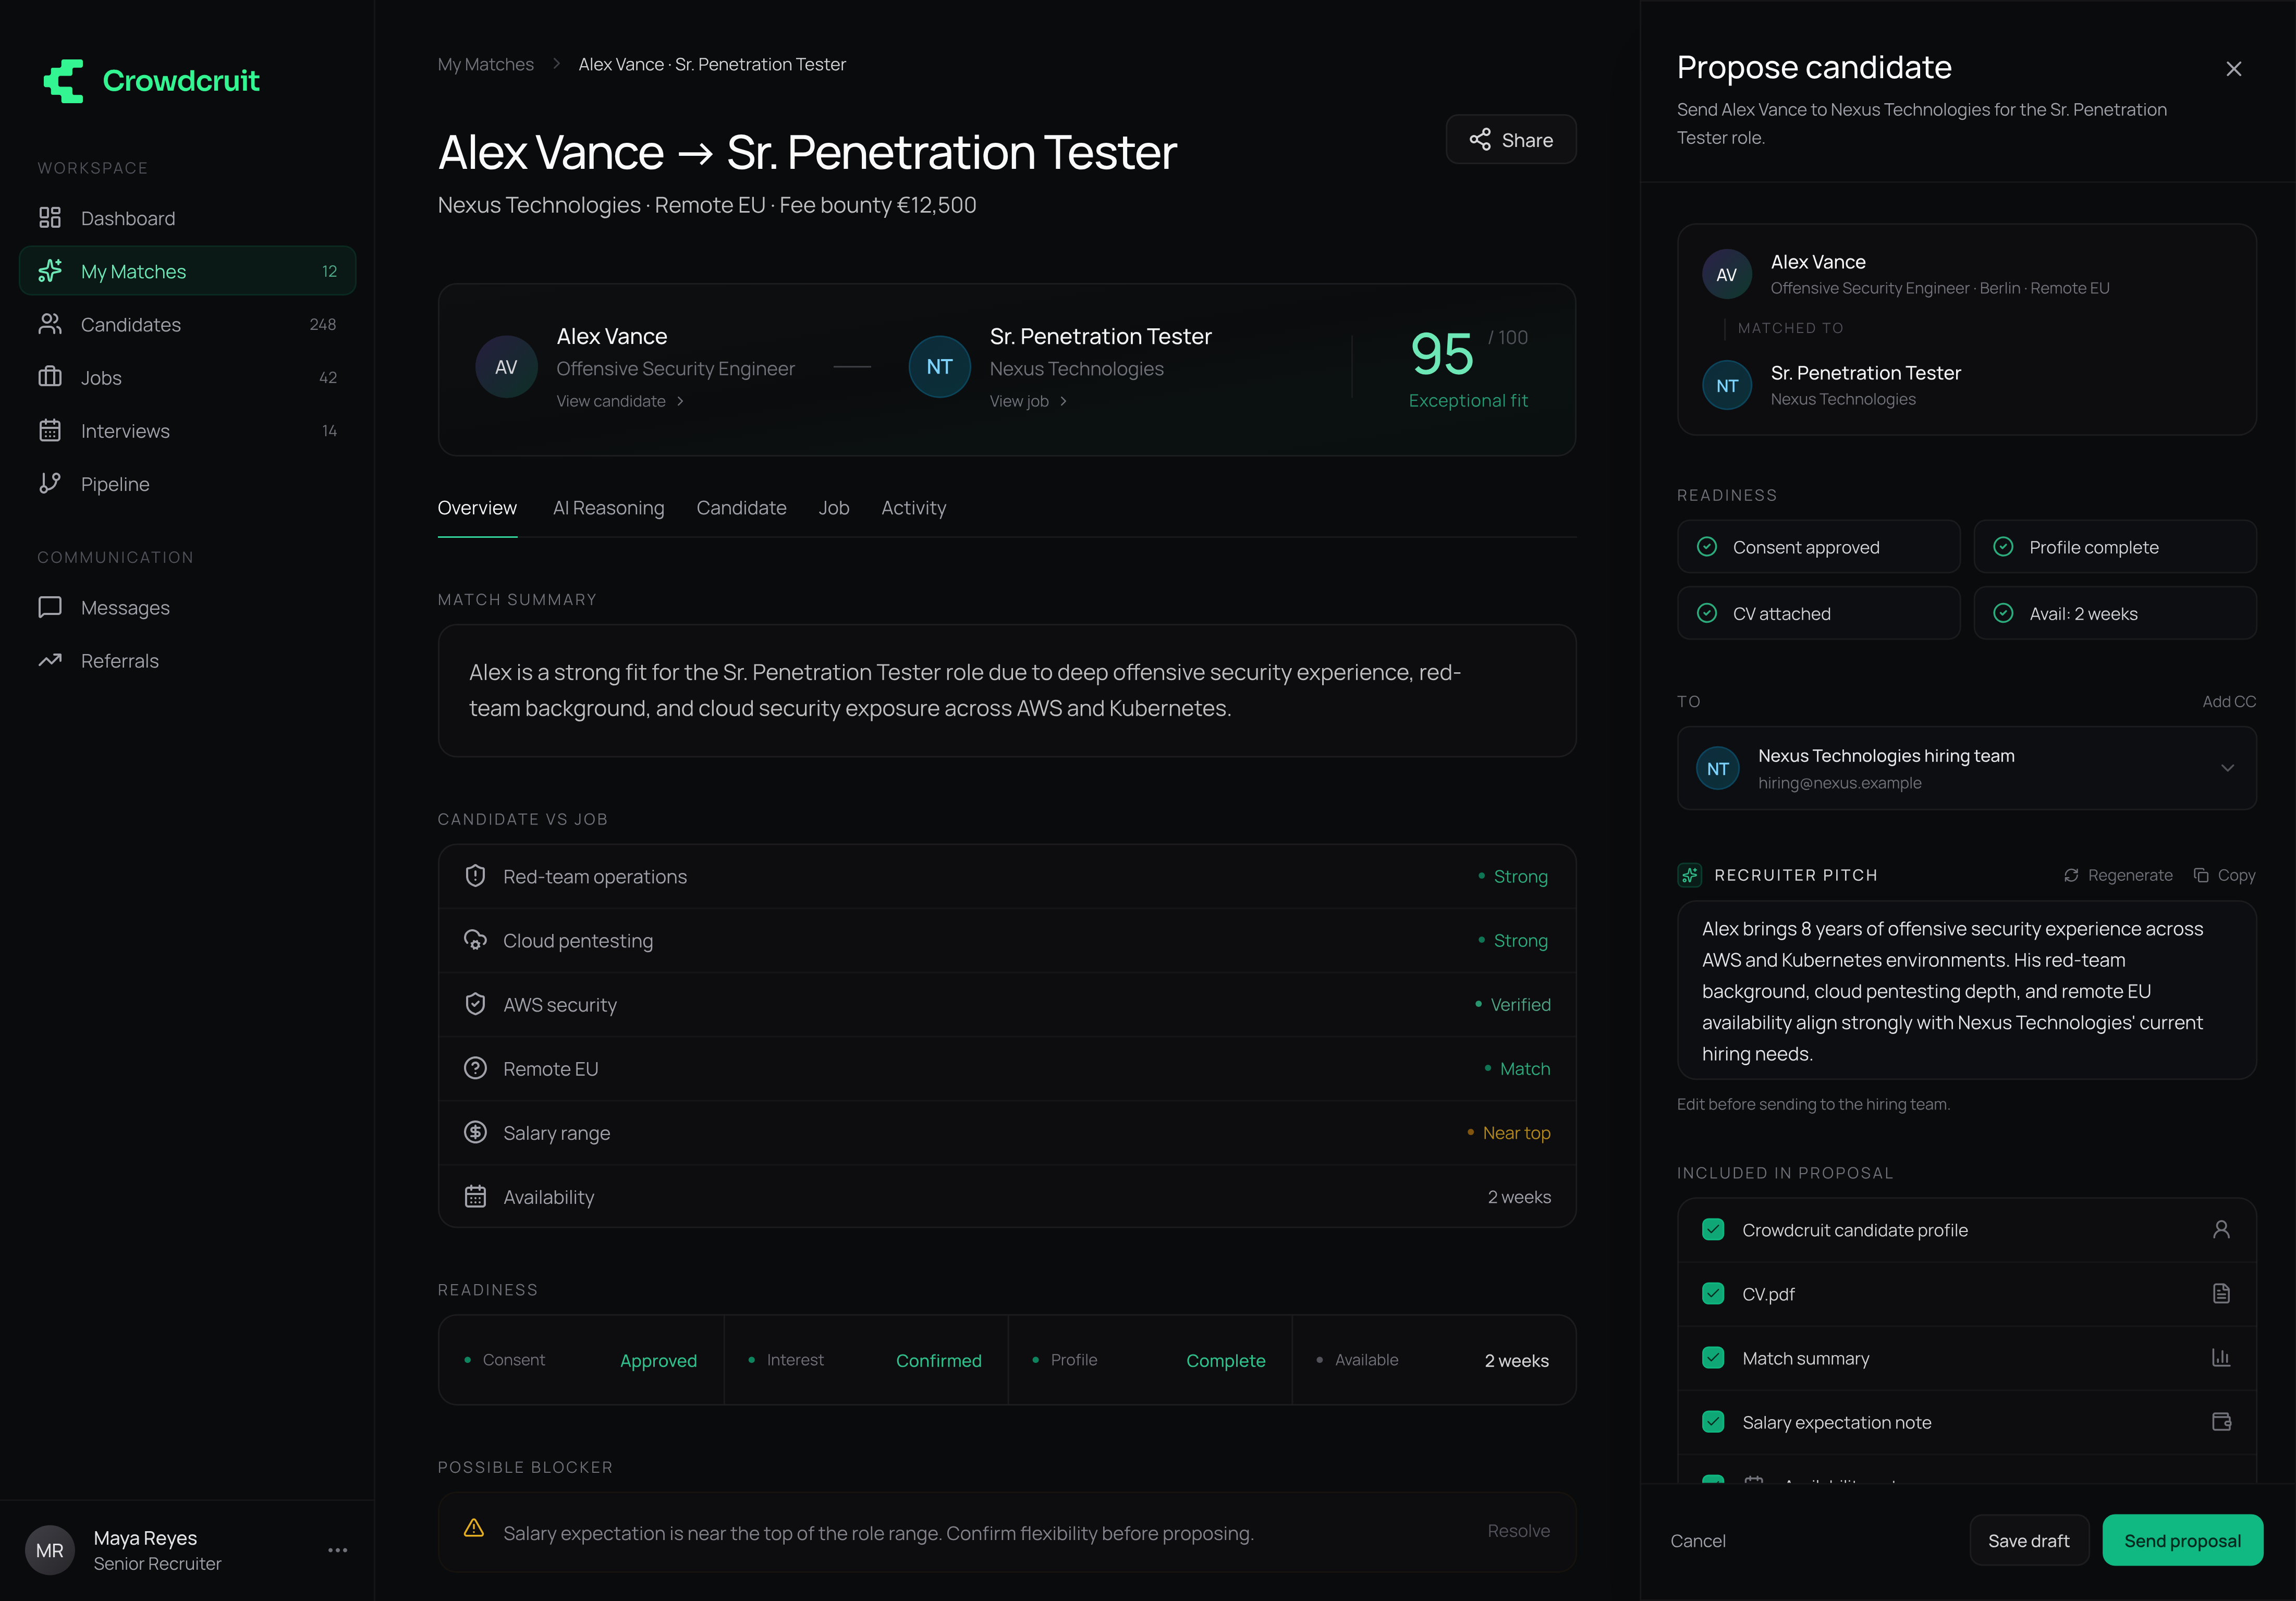Viewport: 2296px width, 1601px height.
Task: Click the 95 match score
Action: 1442,354
